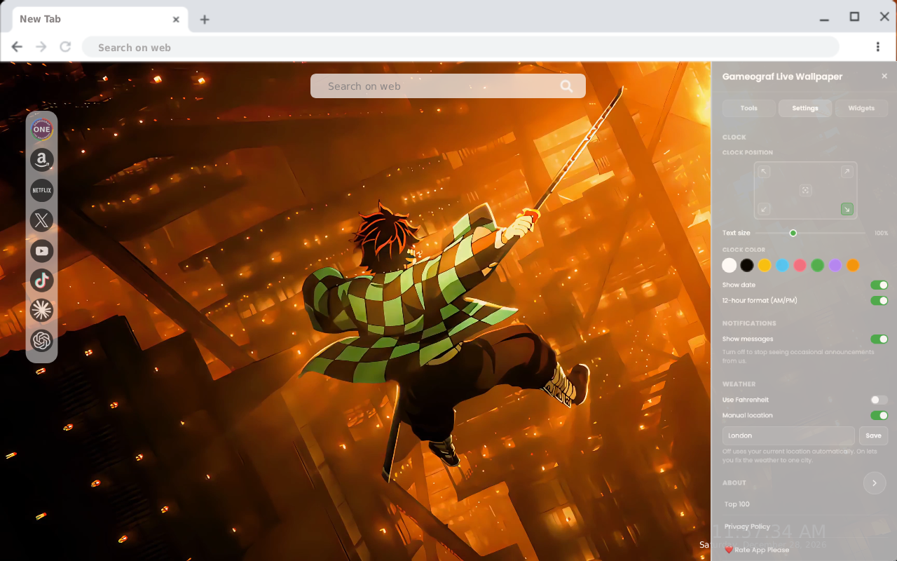Open the Amazon shortcut icon
Image resolution: width=897 pixels, height=561 pixels.
coord(42,160)
